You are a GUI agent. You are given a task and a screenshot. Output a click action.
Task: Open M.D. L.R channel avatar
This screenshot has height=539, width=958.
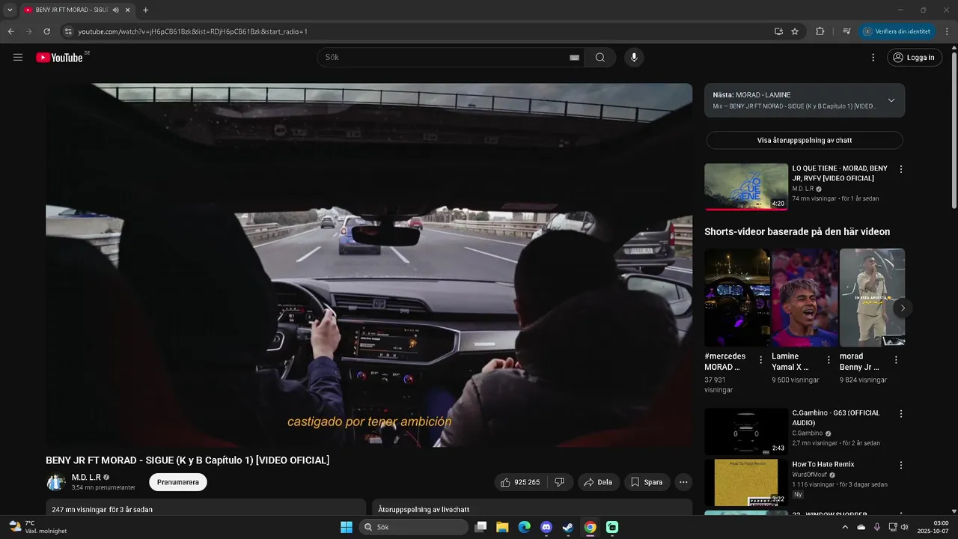[x=55, y=482]
